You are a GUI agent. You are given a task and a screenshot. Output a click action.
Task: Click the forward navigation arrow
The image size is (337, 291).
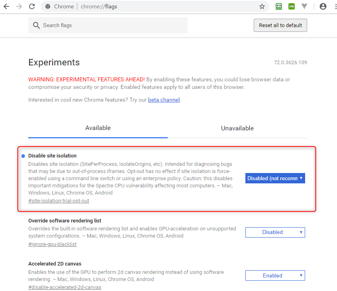(x=19, y=6)
